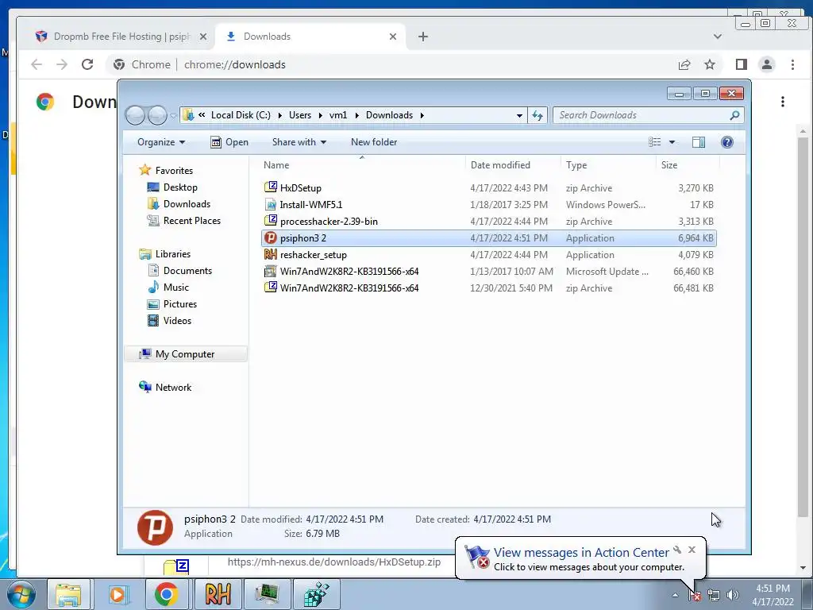The width and height of the screenshot is (813, 610).
Task: Open the view options dropdown arrow
Action: [672, 142]
